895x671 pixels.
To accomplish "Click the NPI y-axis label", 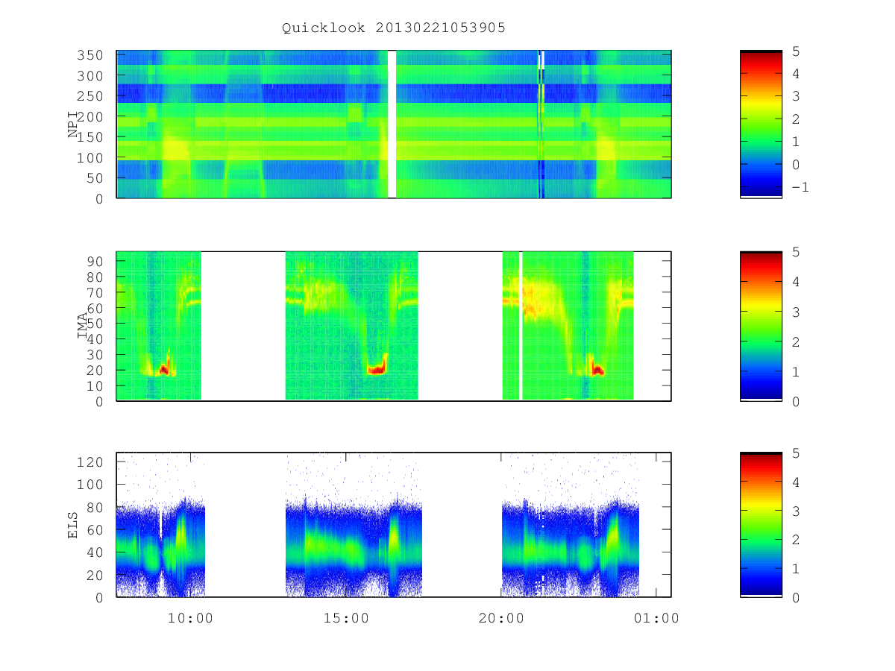I will (74, 124).
